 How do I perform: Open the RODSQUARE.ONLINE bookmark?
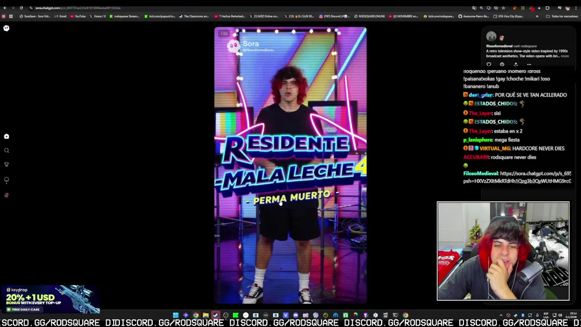coord(369,16)
